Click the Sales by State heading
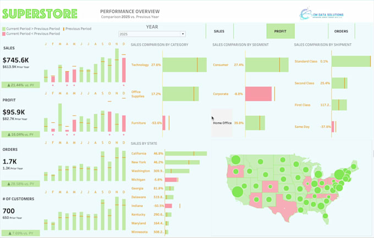Image resolution: width=374 pixels, height=238 pixels. 144,143
